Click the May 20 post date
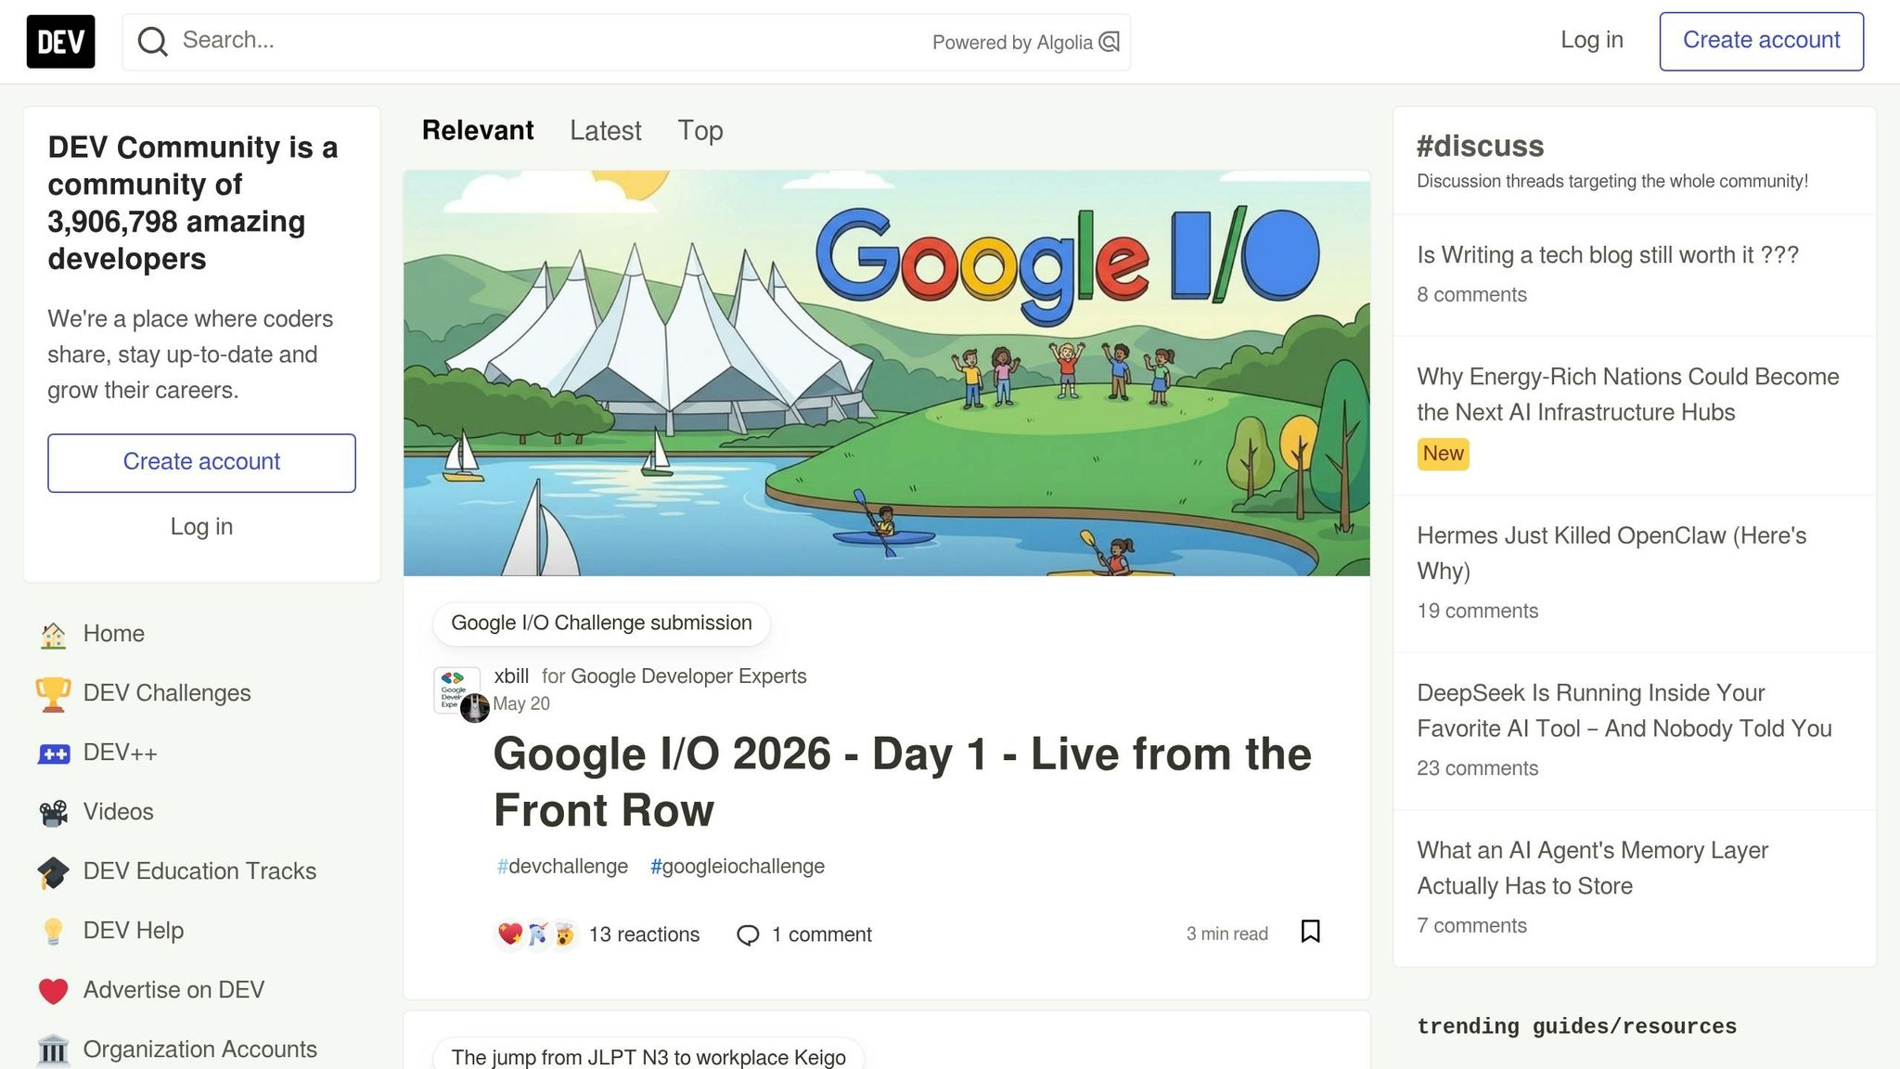The width and height of the screenshot is (1900, 1069). pos(521,704)
